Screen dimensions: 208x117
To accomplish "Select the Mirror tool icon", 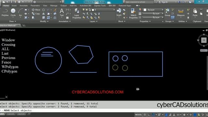I will 44,14.
